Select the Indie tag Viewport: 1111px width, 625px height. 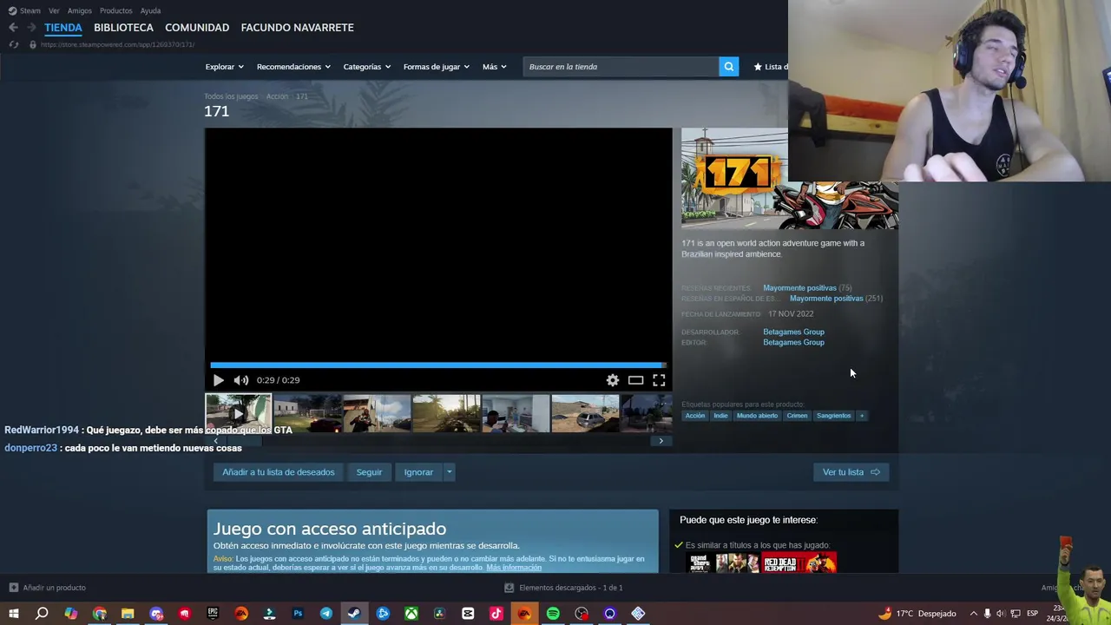[x=720, y=416]
